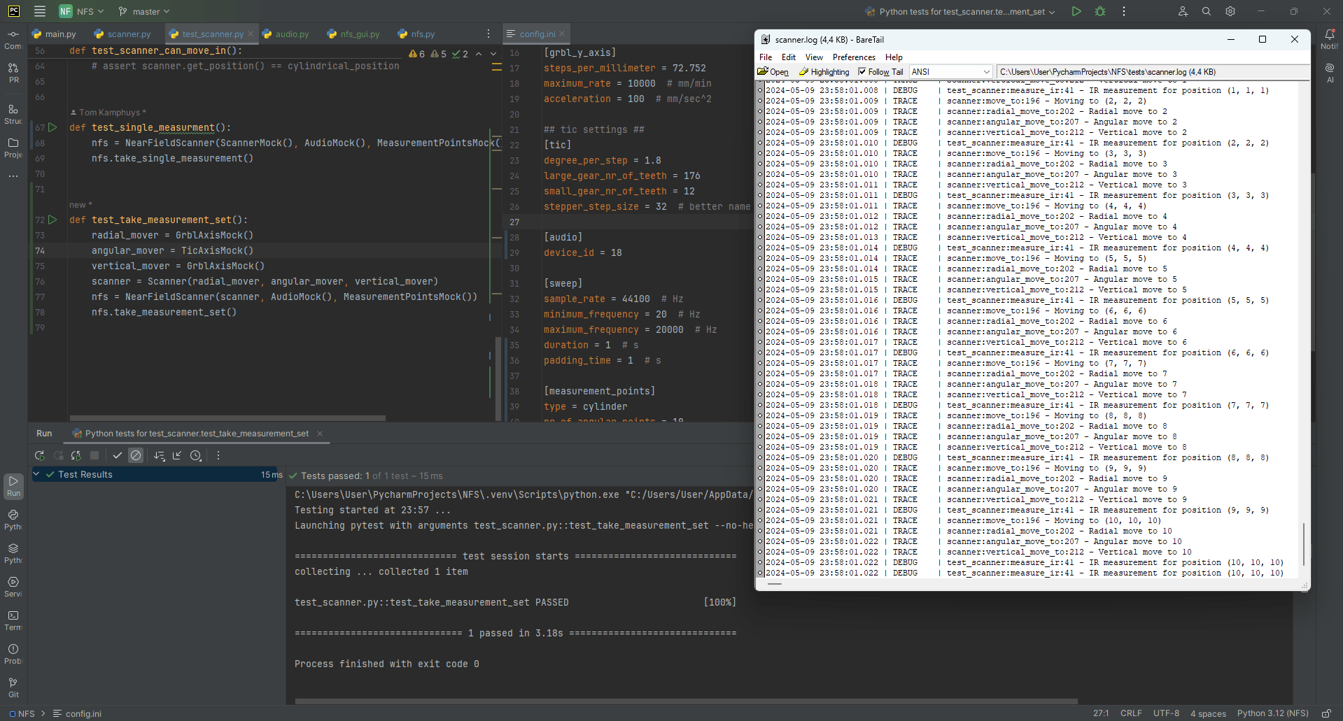Open master branch dropdown
The height and width of the screenshot is (721, 1343).
(x=145, y=11)
